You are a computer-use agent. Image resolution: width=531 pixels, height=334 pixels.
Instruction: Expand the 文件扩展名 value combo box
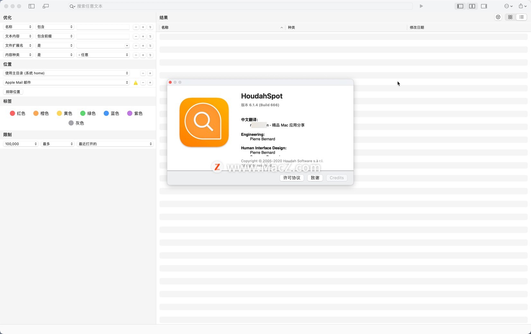pos(127,46)
